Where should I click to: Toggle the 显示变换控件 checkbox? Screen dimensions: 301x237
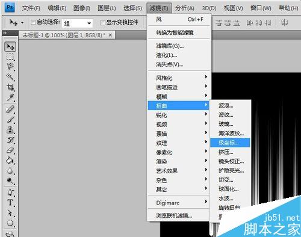point(103,22)
